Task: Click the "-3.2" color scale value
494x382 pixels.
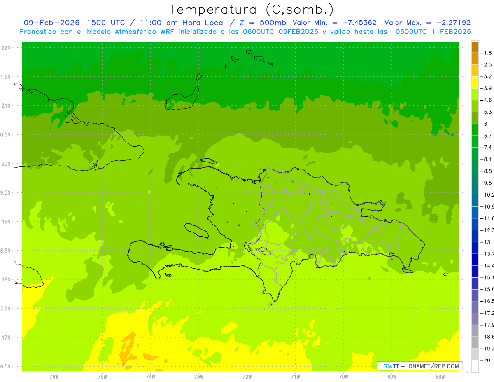Action: (486, 77)
